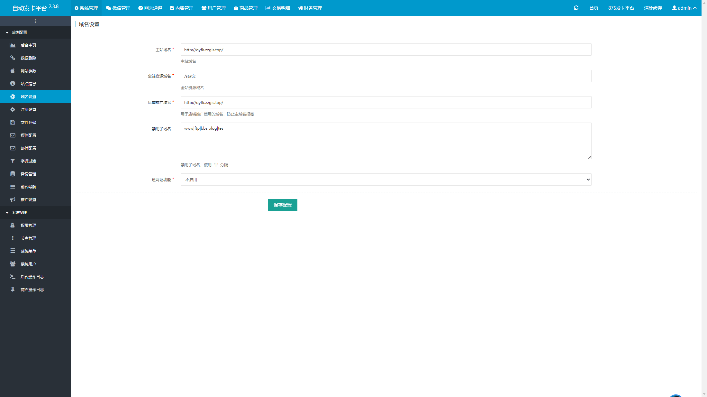Click the 文件存储 floppy disk icon
Screen dimensions: 707x397
[x=13, y=122]
